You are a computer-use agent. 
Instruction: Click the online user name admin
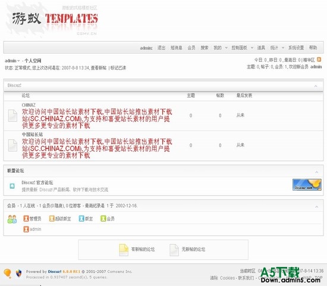click(x=36, y=229)
